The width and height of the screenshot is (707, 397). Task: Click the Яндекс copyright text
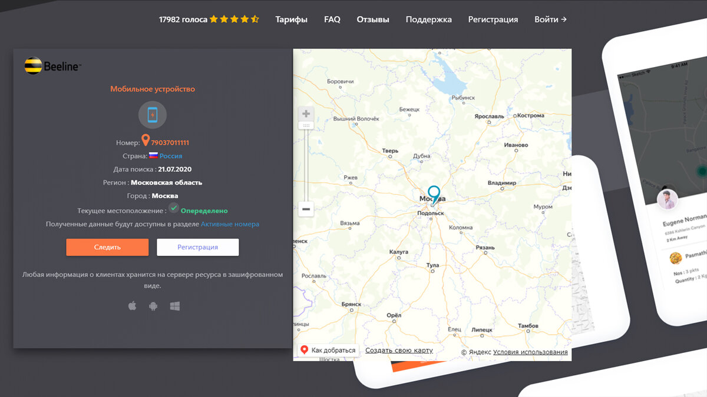(475, 352)
